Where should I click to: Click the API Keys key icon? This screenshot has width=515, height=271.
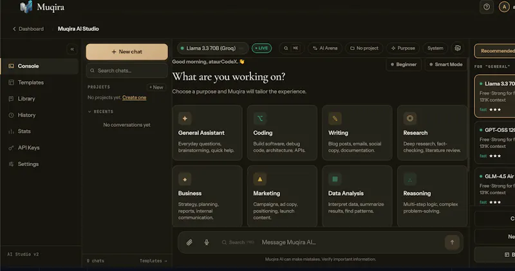[x=11, y=148]
